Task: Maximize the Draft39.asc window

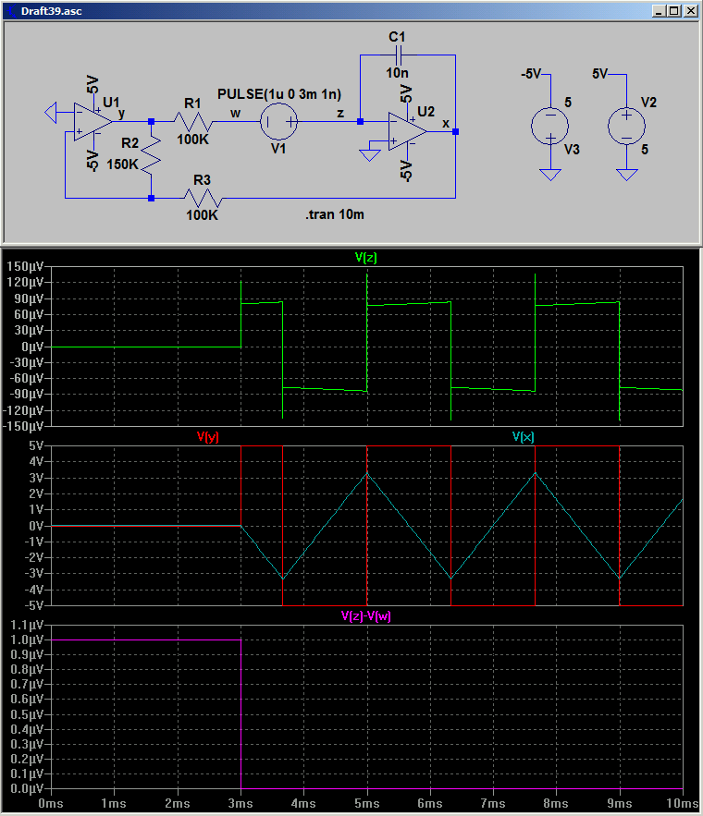Action: [x=674, y=11]
